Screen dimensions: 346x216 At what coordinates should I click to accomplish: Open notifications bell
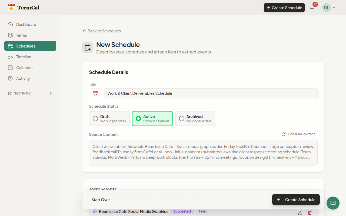[312, 8]
